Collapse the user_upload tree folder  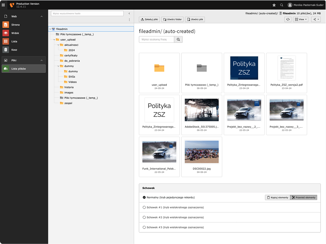(54, 40)
